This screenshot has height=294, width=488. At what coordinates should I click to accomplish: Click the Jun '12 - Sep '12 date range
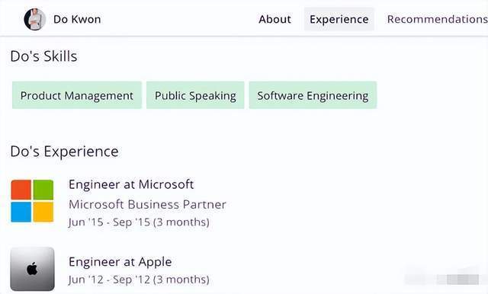pyautogui.click(x=139, y=280)
